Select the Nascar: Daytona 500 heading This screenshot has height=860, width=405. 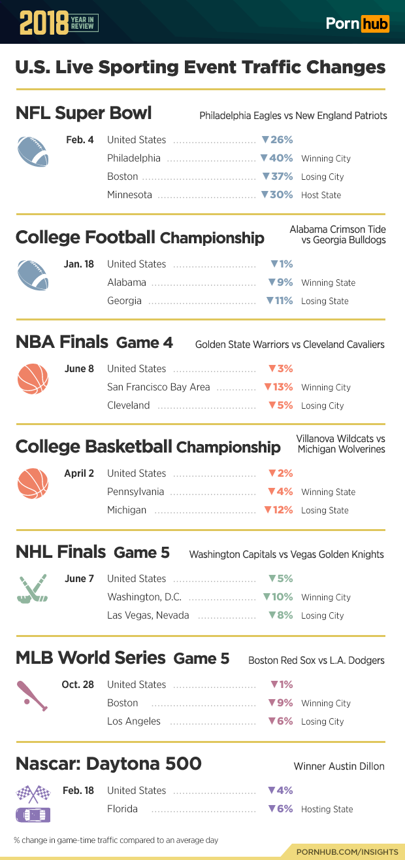[x=108, y=764]
